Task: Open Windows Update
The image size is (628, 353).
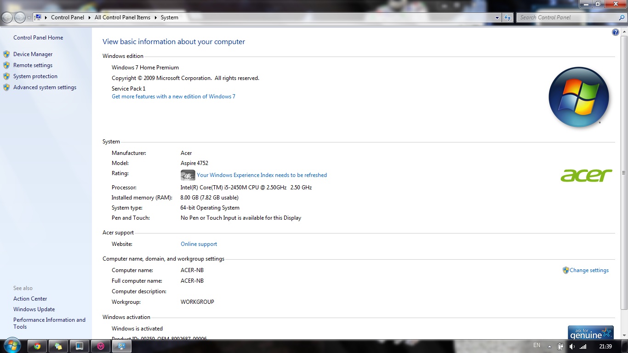Action: coord(34,309)
